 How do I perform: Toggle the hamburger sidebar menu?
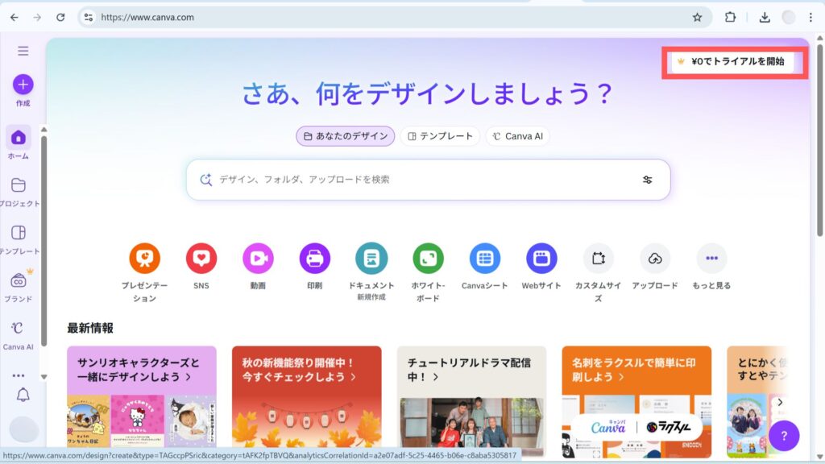(23, 51)
